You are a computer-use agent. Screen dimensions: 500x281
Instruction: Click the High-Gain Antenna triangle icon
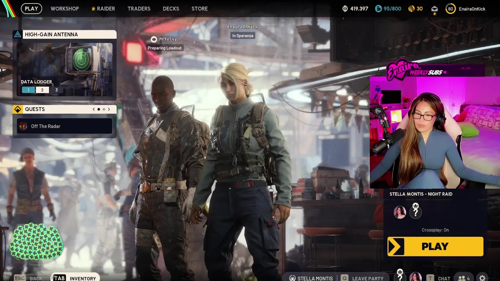tap(18, 34)
